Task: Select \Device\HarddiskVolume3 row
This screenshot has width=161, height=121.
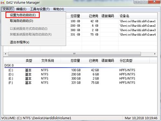Action: [x=138, y=30]
